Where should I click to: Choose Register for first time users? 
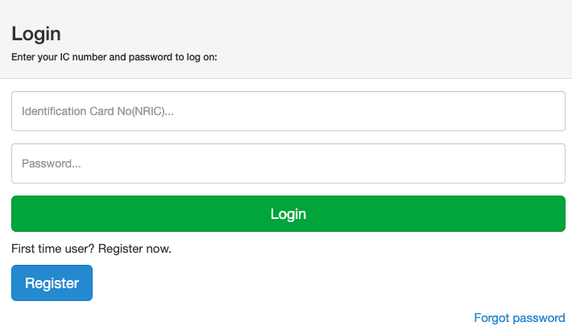[x=52, y=283]
